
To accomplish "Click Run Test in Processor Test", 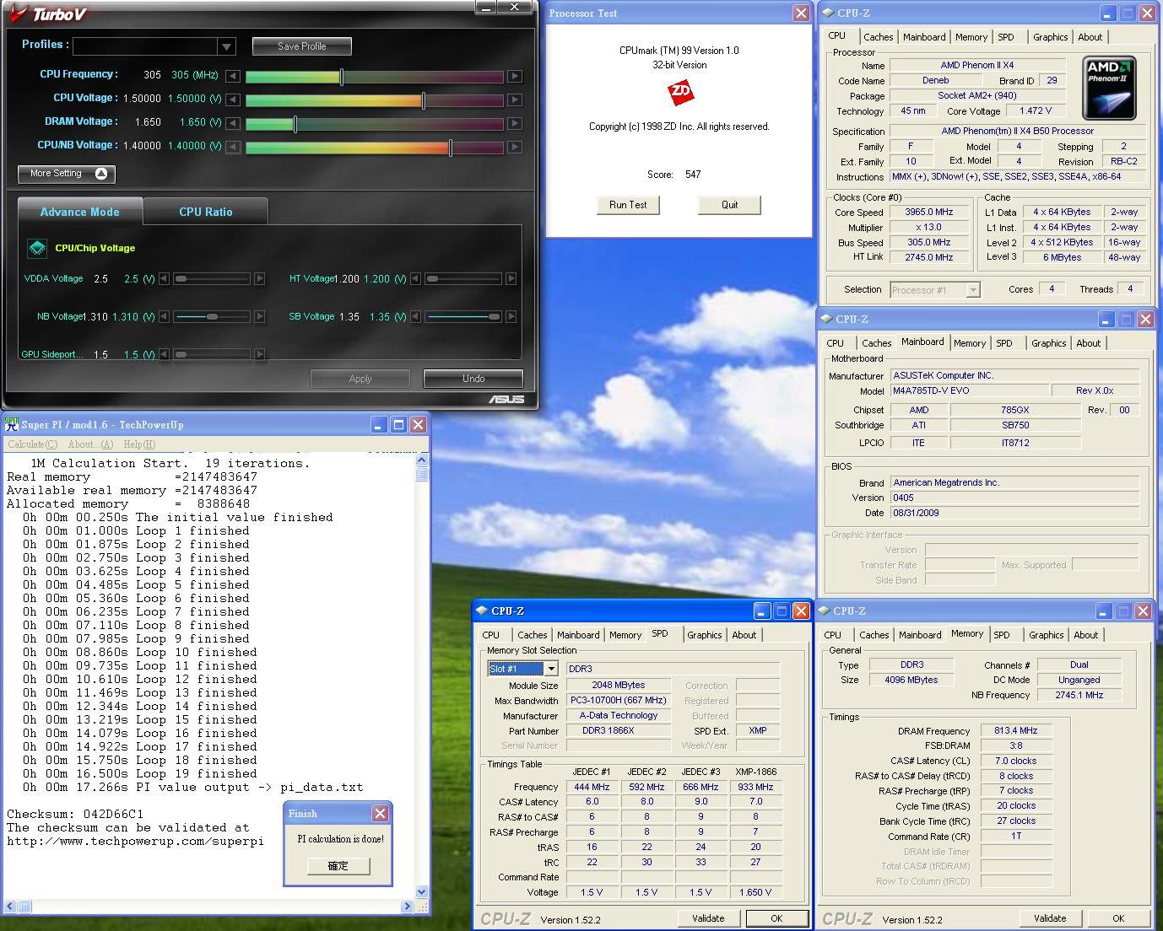I will pos(628,205).
